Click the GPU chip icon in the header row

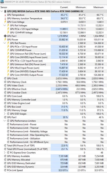(5, 11)
